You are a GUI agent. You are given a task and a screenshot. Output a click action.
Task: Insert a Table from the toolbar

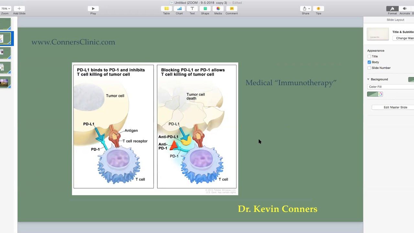[166, 9]
